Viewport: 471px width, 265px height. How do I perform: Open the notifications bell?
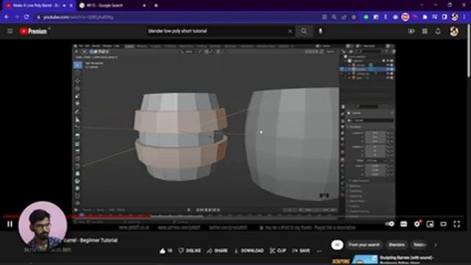pos(438,31)
